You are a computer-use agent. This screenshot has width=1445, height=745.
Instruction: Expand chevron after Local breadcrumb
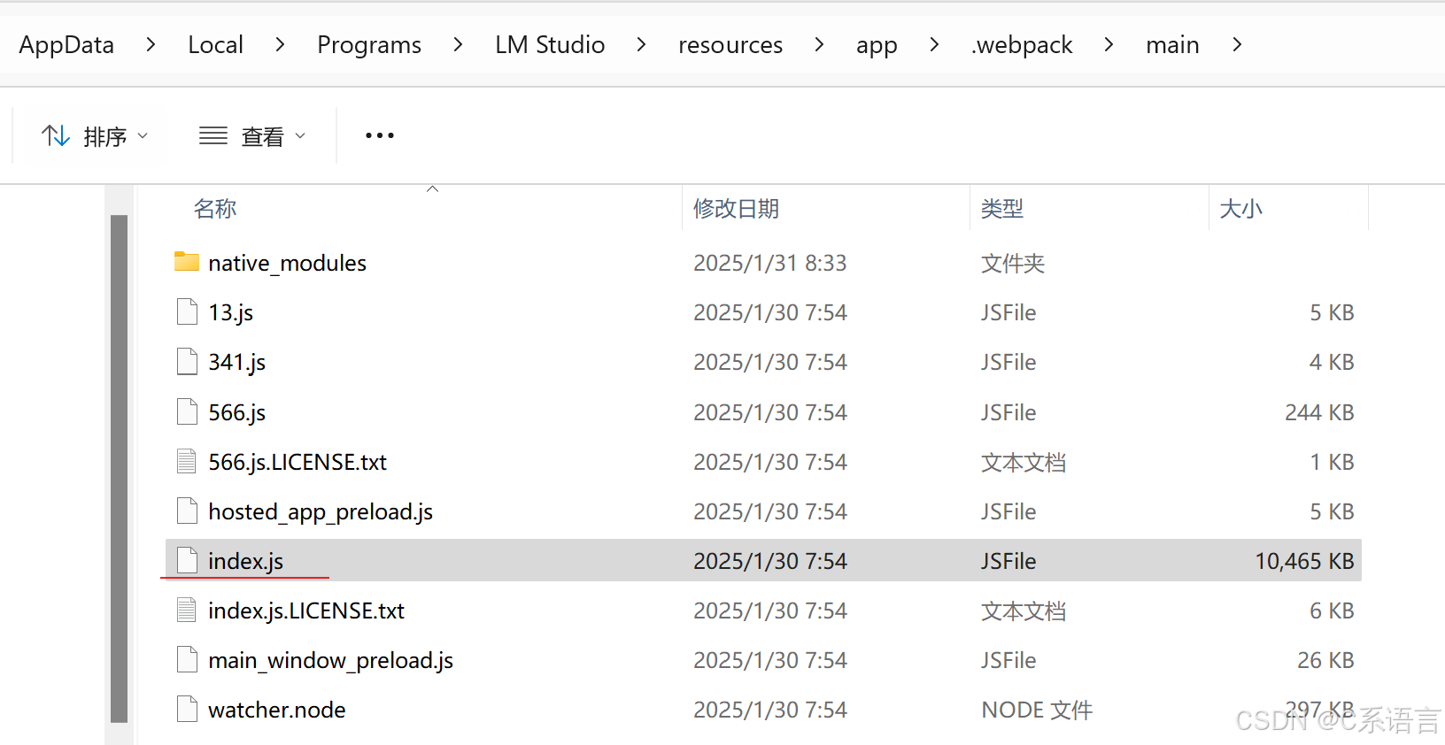[280, 44]
